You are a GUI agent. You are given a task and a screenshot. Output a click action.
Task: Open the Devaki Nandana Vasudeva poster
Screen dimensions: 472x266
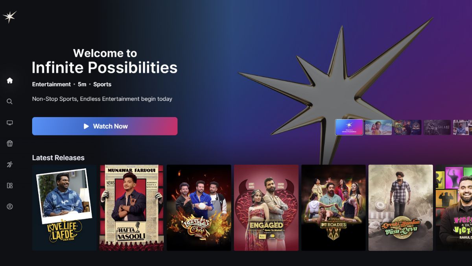pos(401,208)
